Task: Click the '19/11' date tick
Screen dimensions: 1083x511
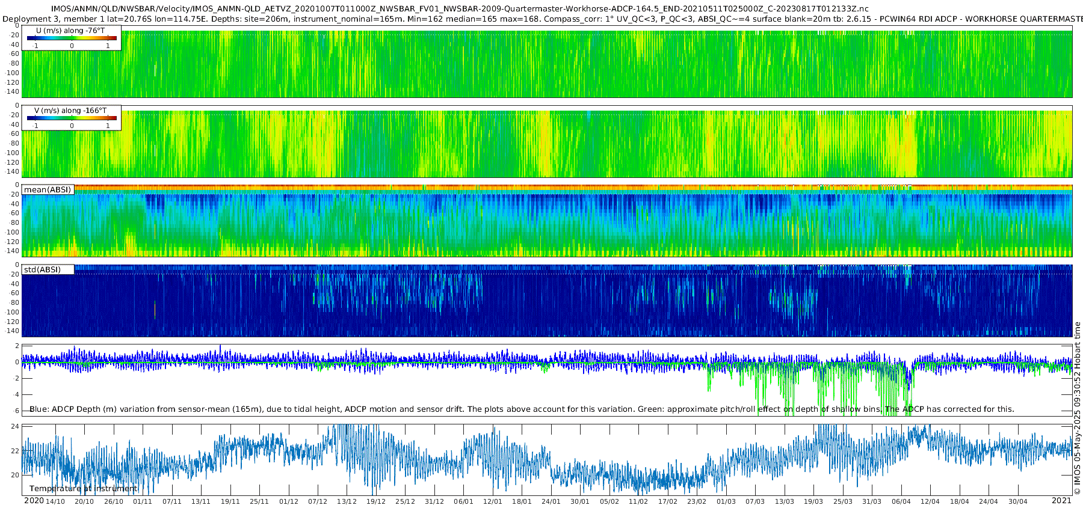Action: (x=230, y=501)
